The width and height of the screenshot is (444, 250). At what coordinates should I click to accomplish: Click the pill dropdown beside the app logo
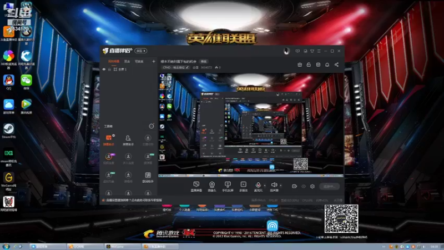pos(141,51)
